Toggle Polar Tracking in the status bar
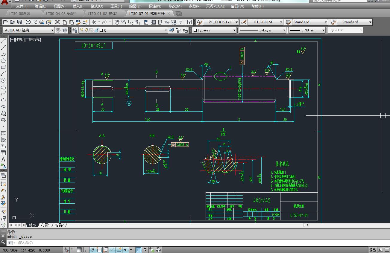390x253 pixels. 93,250
